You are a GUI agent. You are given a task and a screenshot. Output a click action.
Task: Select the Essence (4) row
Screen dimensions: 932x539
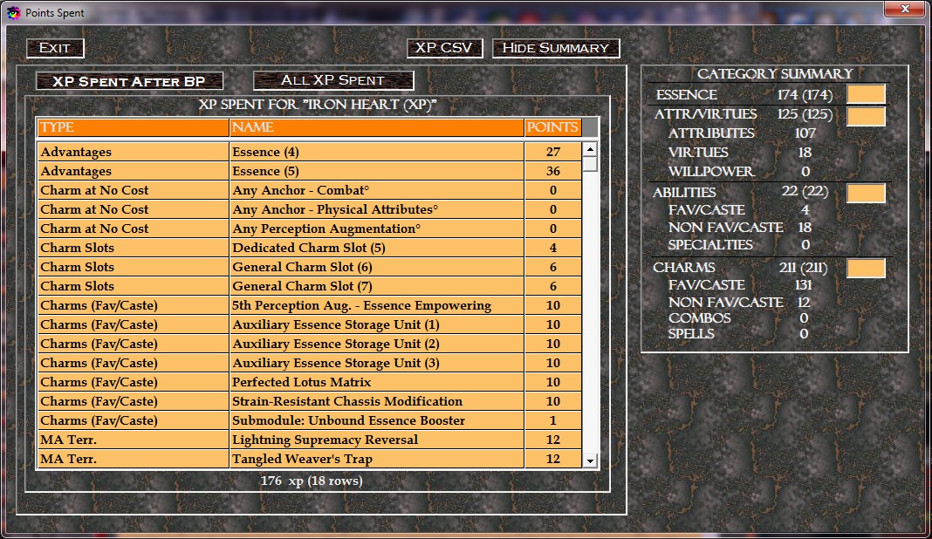[x=310, y=152]
